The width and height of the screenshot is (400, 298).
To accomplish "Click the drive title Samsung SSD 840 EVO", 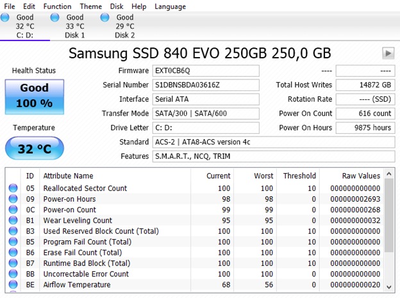I will (x=200, y=53).
